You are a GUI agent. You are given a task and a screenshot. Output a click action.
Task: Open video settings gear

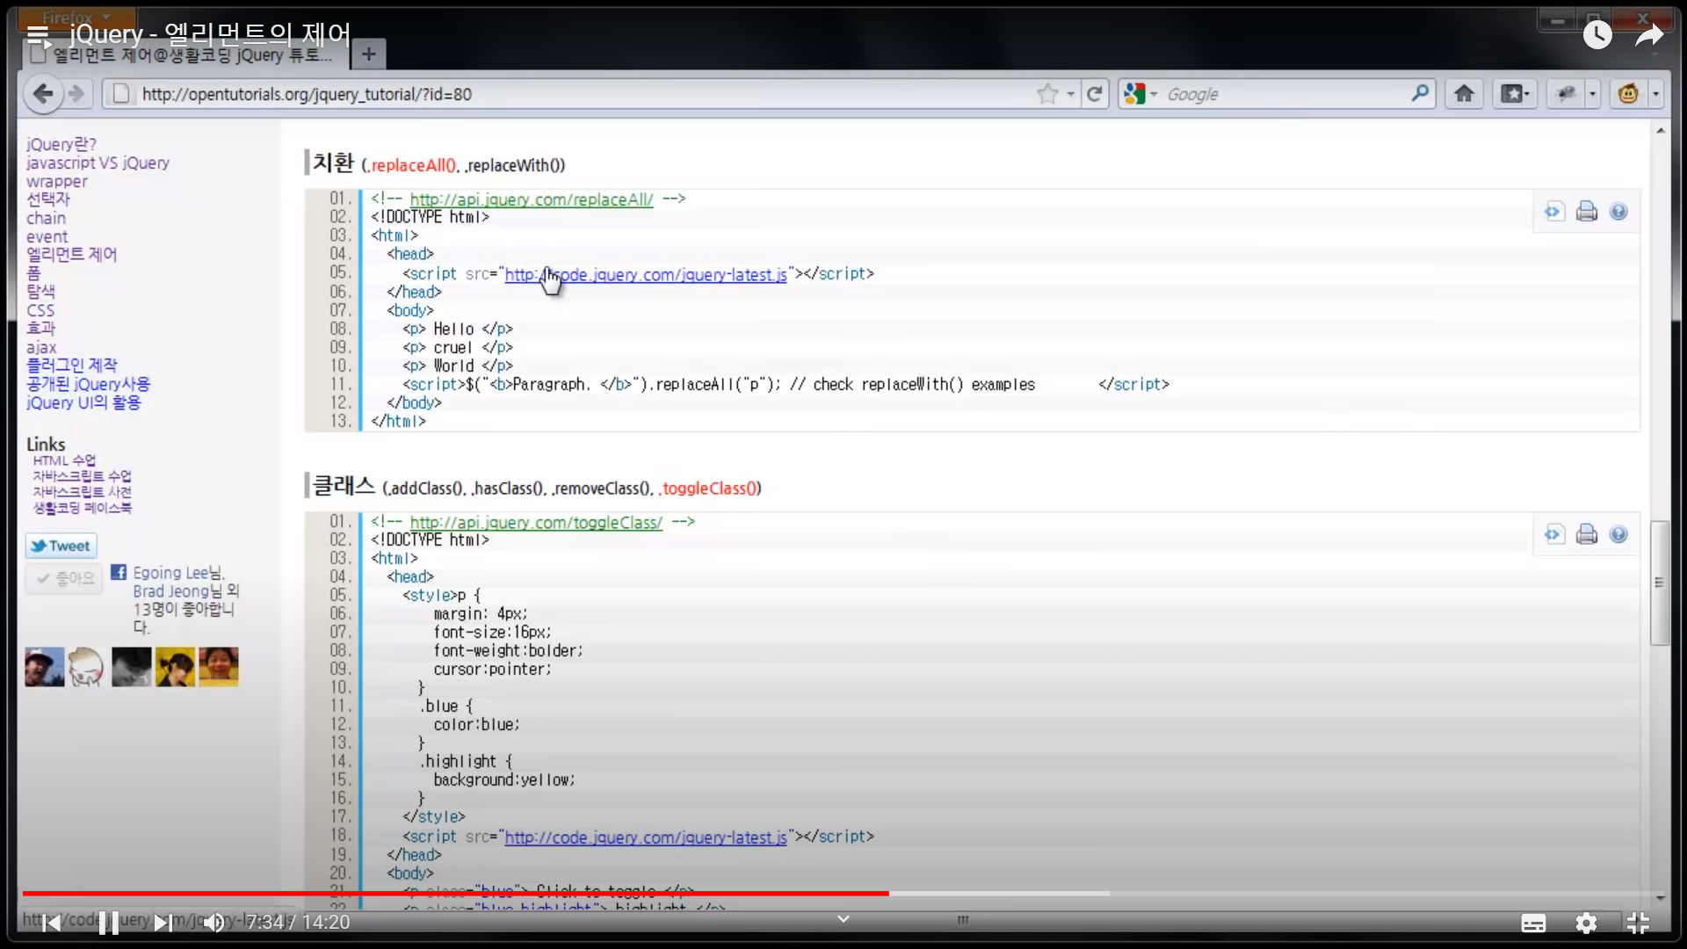[x=1586, y=923]
